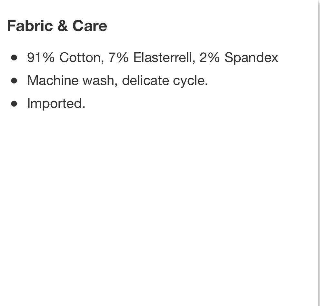Click the Imported list item

(56, 104)
